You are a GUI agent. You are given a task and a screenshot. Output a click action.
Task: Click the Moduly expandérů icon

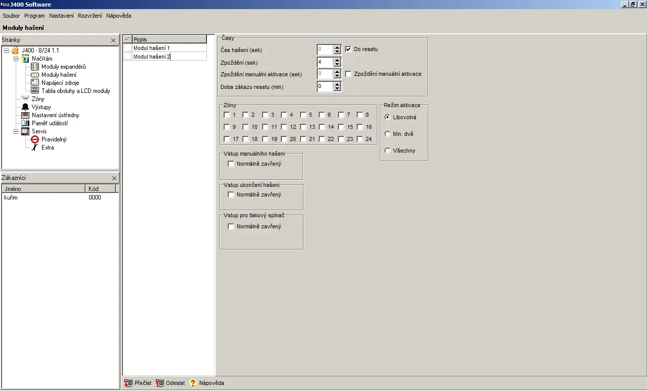tap(35, 67)
